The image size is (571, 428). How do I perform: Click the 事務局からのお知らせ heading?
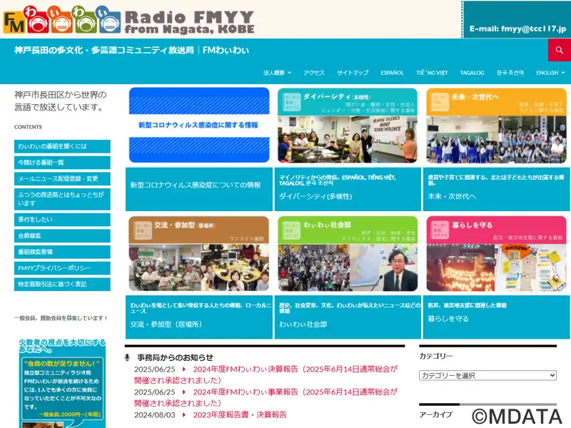175,357
